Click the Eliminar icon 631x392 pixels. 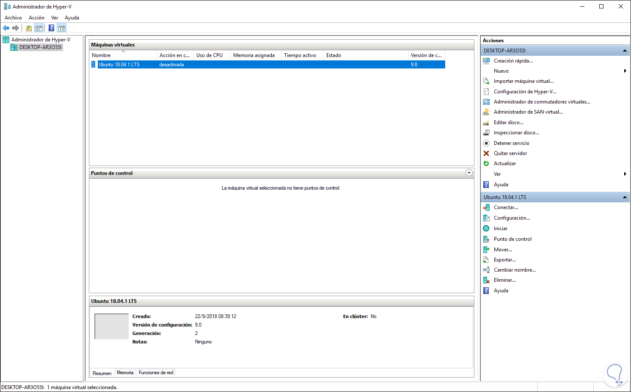tap(486, 280)
